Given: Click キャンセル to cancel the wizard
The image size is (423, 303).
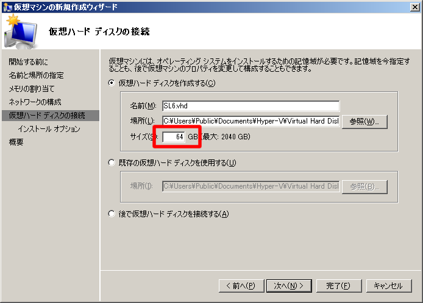Looking at the screenshot, I should [388, 285].
